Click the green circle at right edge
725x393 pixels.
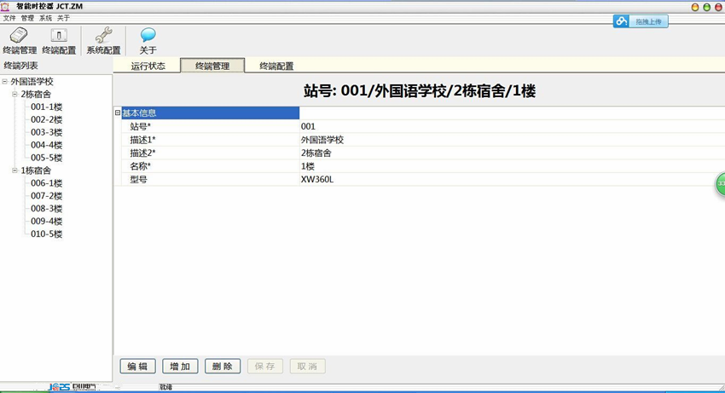pyautogui.click(x=720, y=183)
